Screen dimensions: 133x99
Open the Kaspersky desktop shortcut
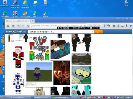pos(15,14)
